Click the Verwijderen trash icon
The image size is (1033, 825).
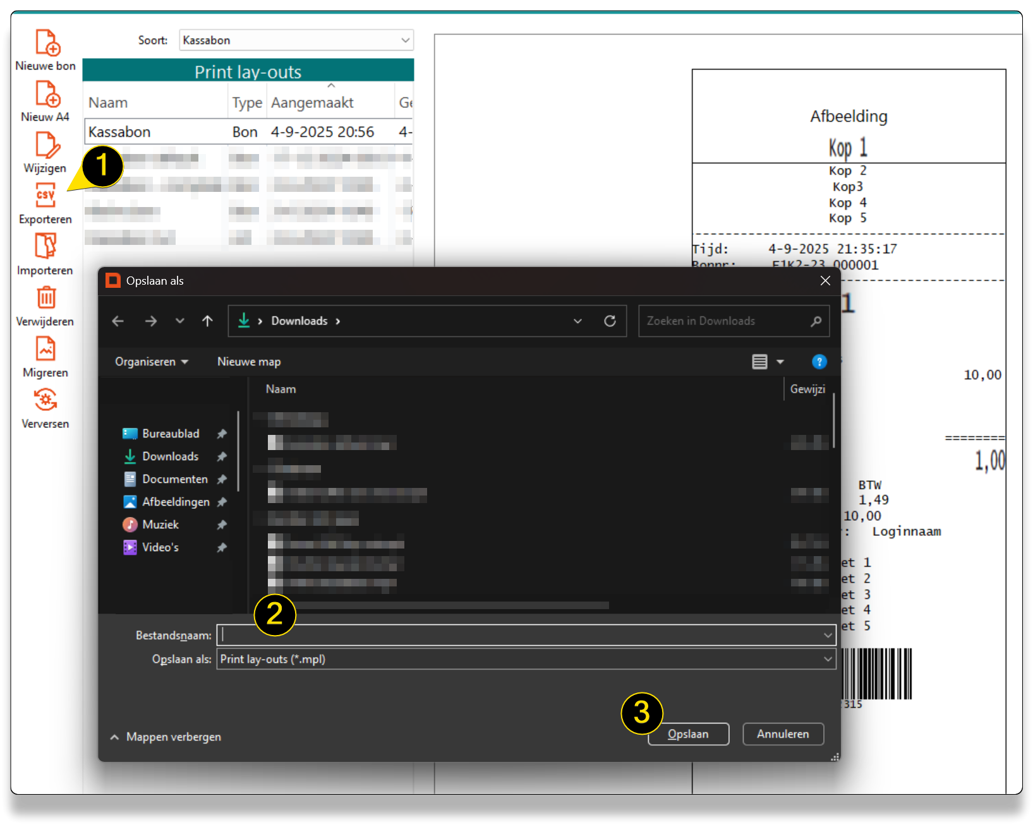(45, 298)
